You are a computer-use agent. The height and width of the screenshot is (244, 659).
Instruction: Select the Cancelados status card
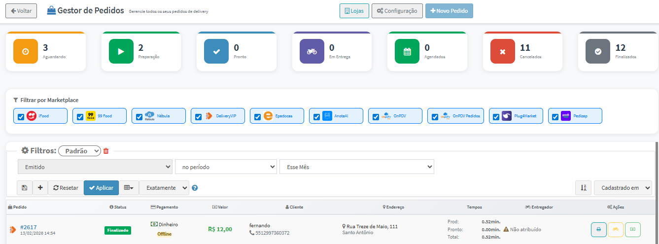[x=522, y=51]
